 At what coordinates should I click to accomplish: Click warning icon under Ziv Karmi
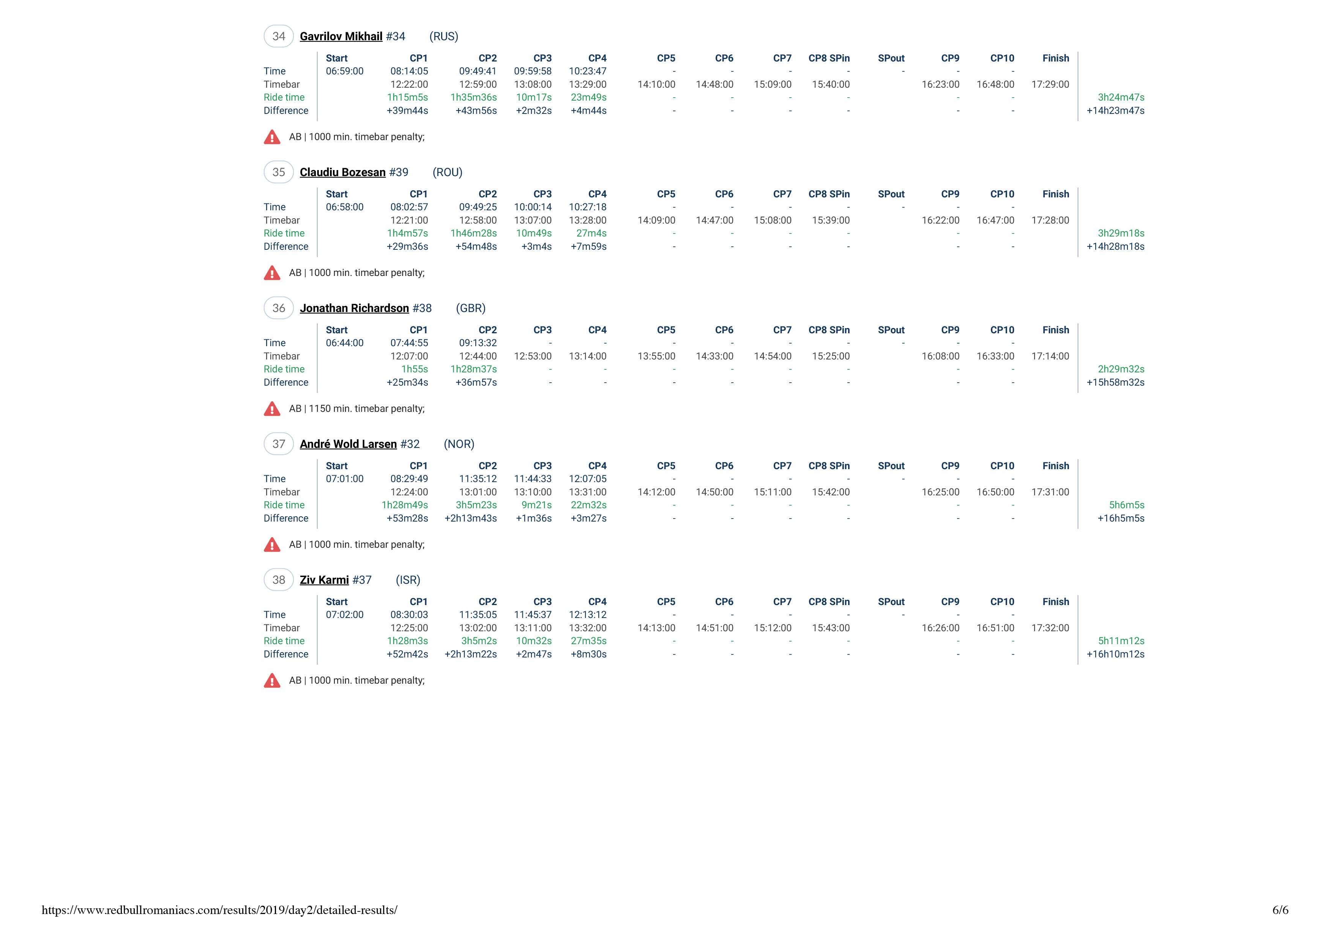pyautogui.click(x=271, y=681)
